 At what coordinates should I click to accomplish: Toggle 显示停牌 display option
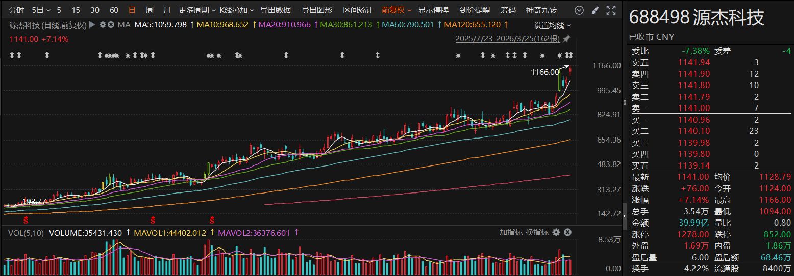(x=433, y=10)
